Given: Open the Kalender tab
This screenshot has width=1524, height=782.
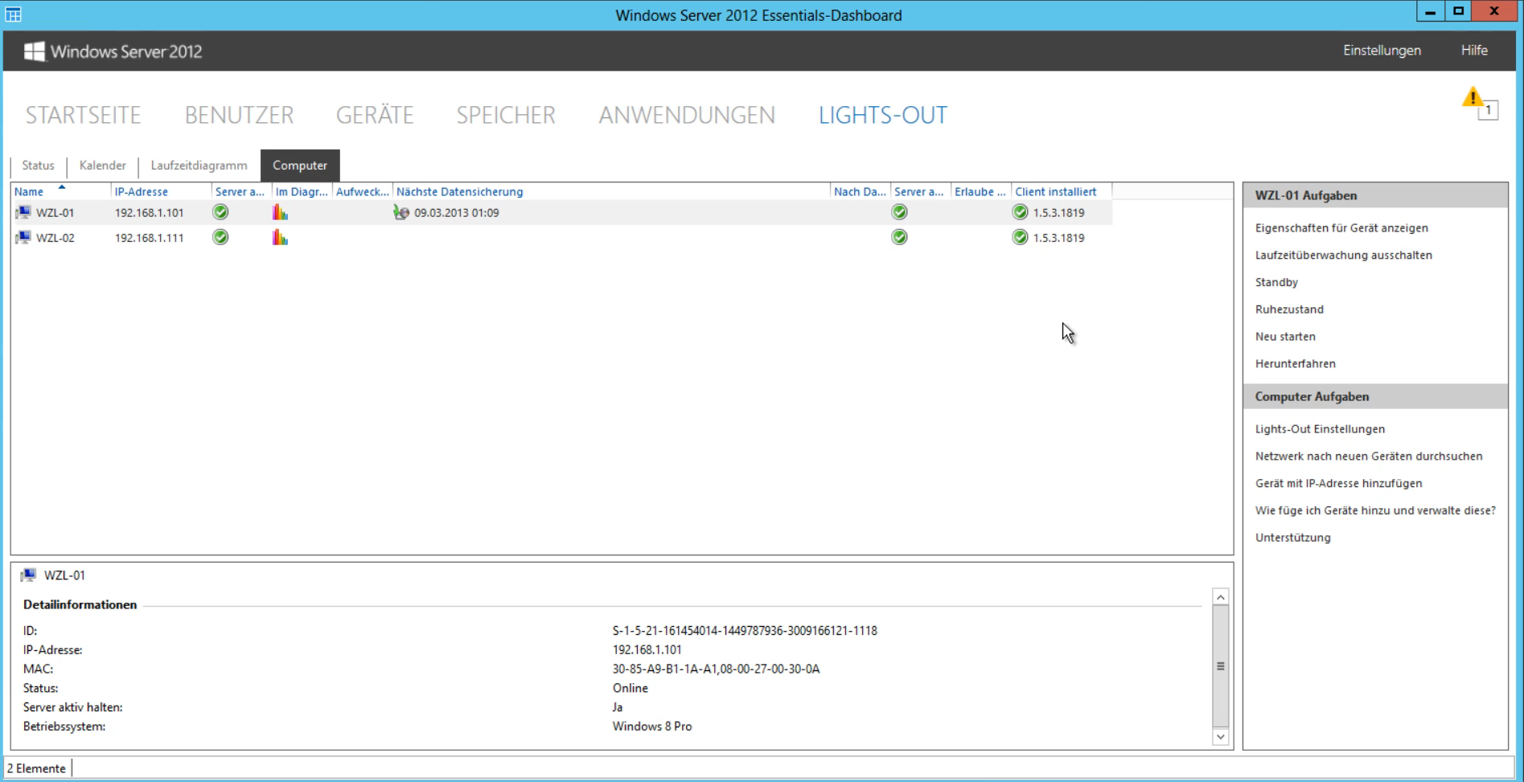Looking at the screenshot, I should click(102, 166).
